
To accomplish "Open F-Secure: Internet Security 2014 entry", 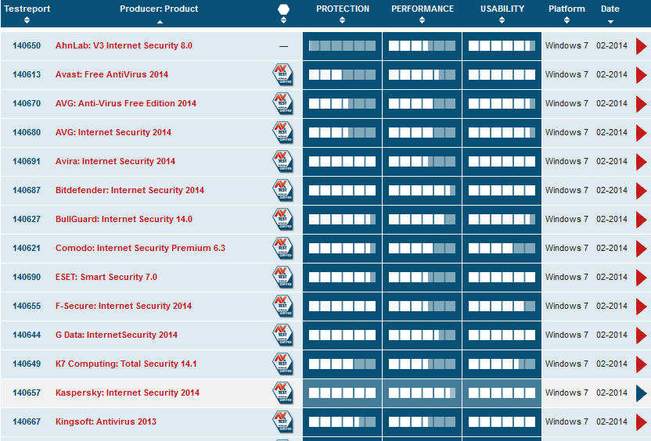I will coord(124,306).
